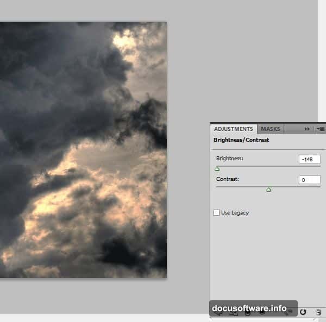Open the Masks tab
This screenshot has width=326, height=322.
point(270,129)
